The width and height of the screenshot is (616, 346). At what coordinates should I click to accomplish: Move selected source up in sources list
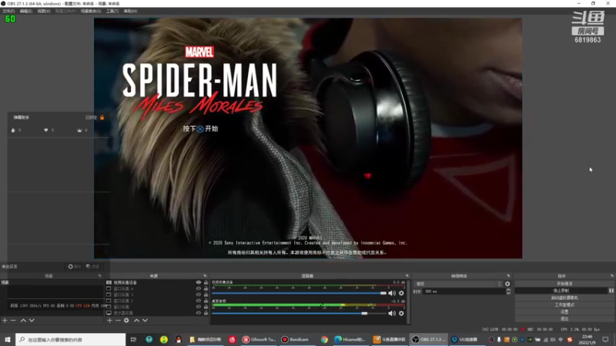[x=136, y=321]
